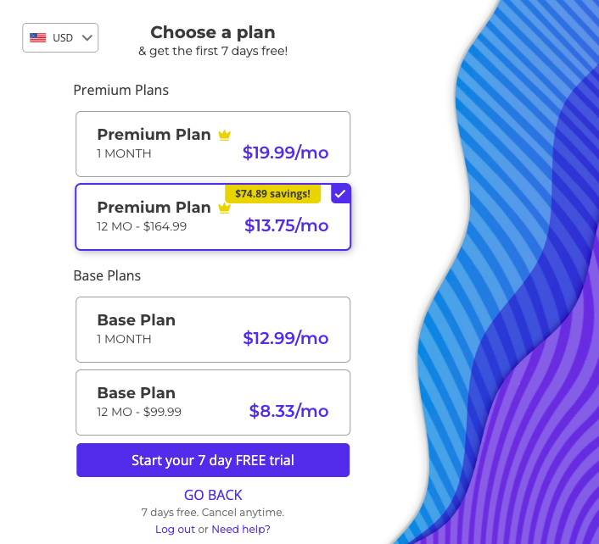This screenshot has height=544, width=599.
Task: Click crown icon on monthly Premium Plan
Action: tap(224, 135)
